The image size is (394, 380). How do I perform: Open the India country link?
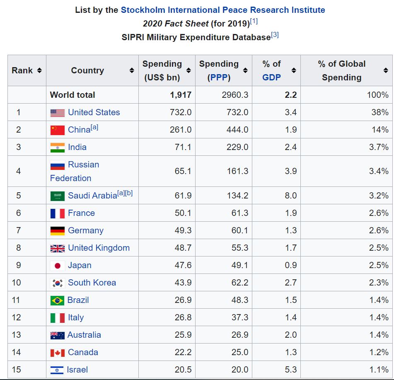click(77, 147)
